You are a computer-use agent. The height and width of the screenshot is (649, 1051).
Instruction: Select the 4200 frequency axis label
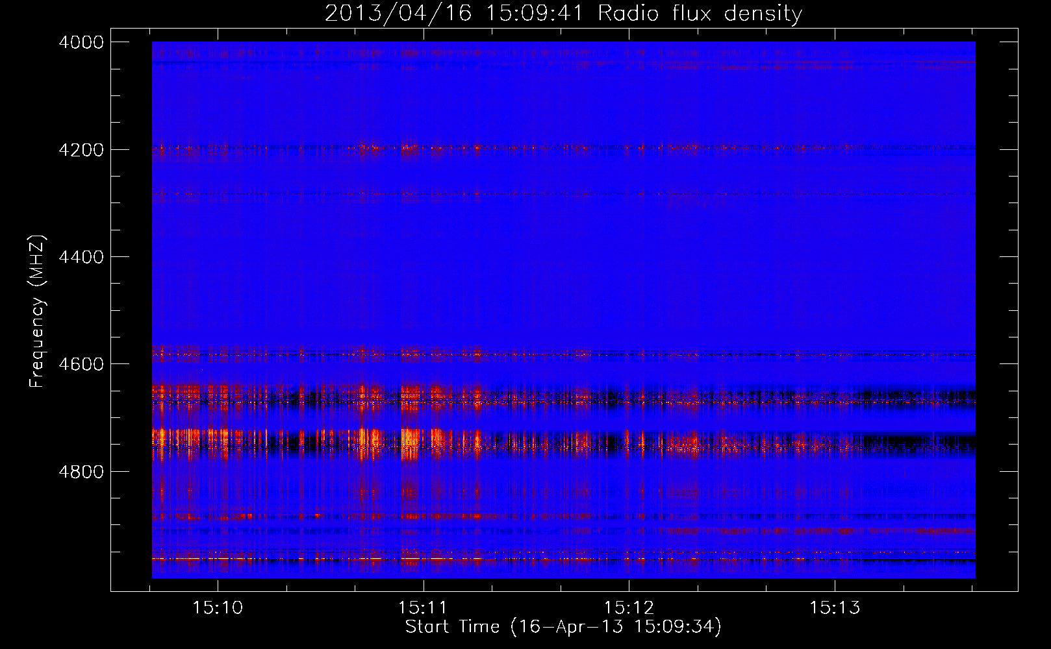[x=81, y=150]
